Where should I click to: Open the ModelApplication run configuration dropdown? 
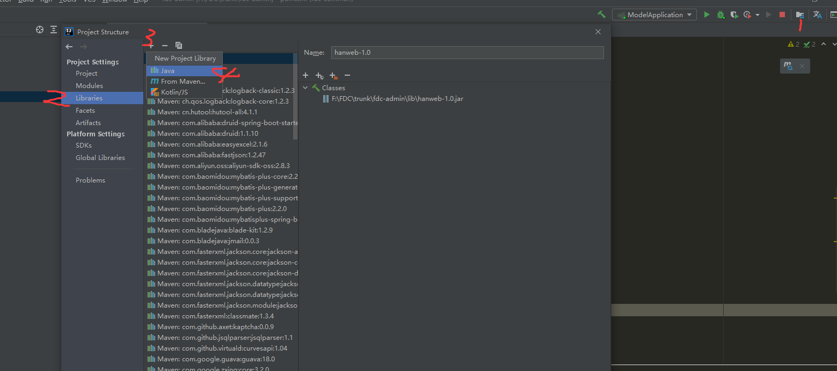[654, 14]
